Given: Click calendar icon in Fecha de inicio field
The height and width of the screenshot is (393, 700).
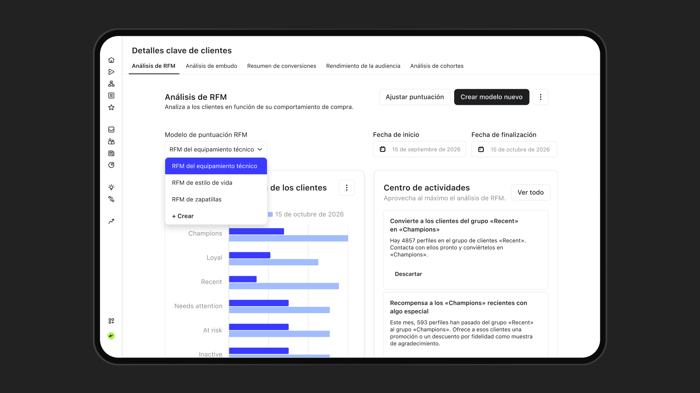Looking at the screenshot, I should coord(383,149).
